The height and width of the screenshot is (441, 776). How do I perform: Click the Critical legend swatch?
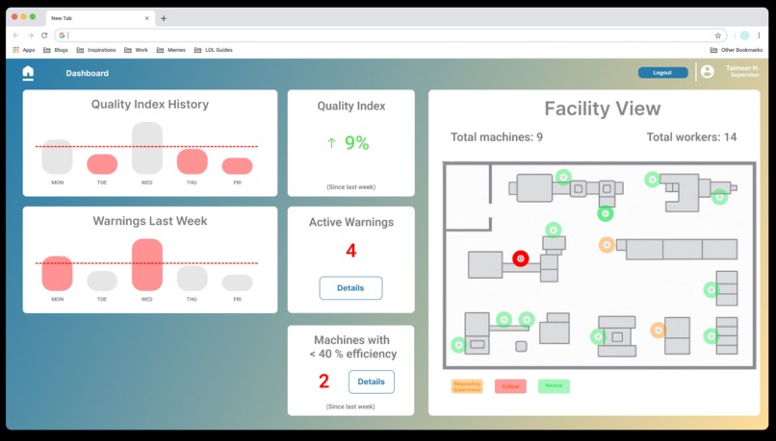[x=510, y=386]
